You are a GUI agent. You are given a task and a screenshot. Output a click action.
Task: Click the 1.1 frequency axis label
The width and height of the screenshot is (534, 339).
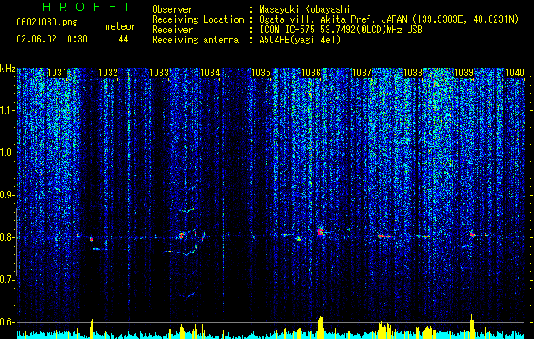[x=8, y=110]
